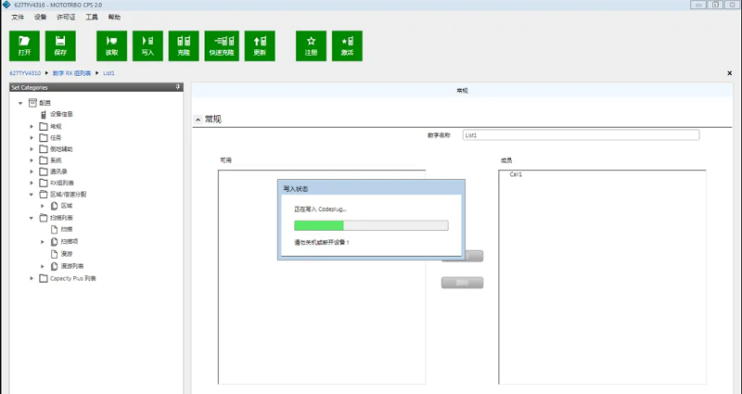Image resolution: width=742 pixels, height=394 pixels.
Task: Click the 保存 (Save) toolbar button
Action: pyautogui.click(x=60, y=45)
